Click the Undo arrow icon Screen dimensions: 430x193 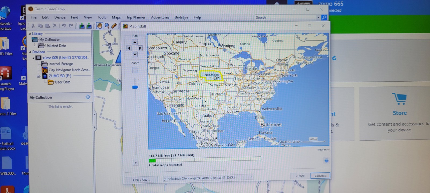(64, 26)
